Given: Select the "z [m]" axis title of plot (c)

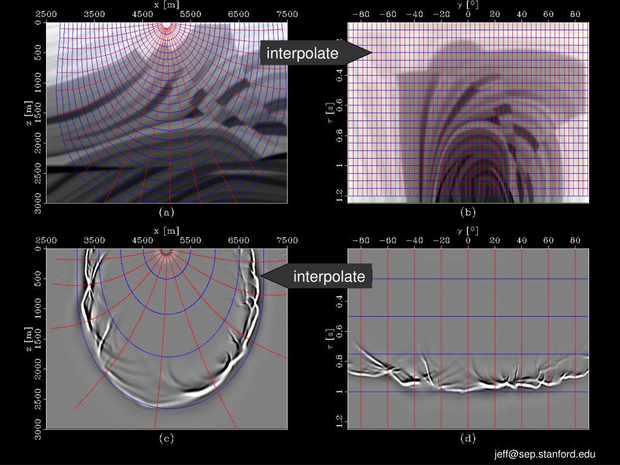Looking at the screenshot, I should pyautogui.click(x=28, y=339).
